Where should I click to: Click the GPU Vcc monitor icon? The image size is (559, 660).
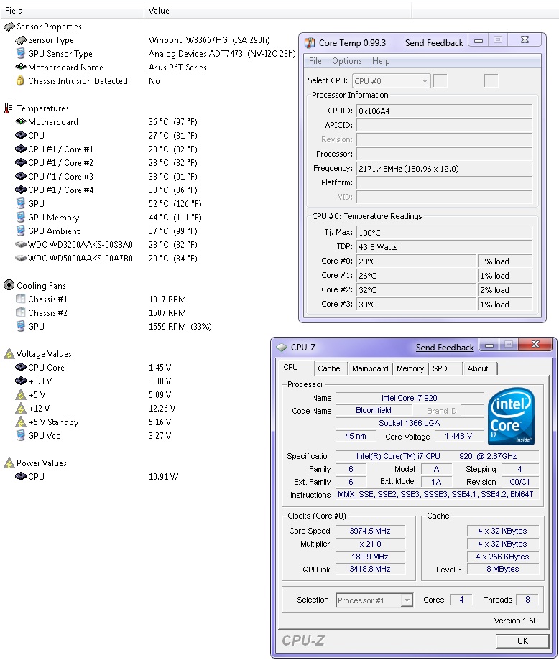click(20, 435)
